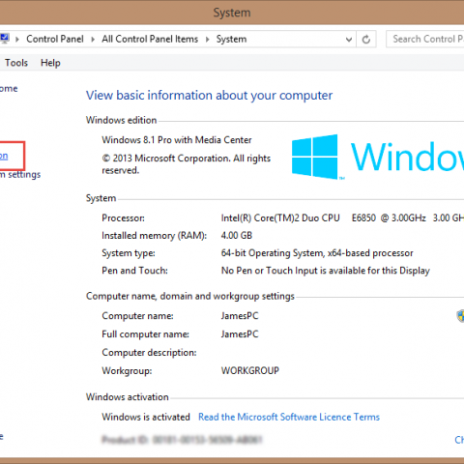Click the View basic information heading
464x464 pixels.
[x=209, y=96]
